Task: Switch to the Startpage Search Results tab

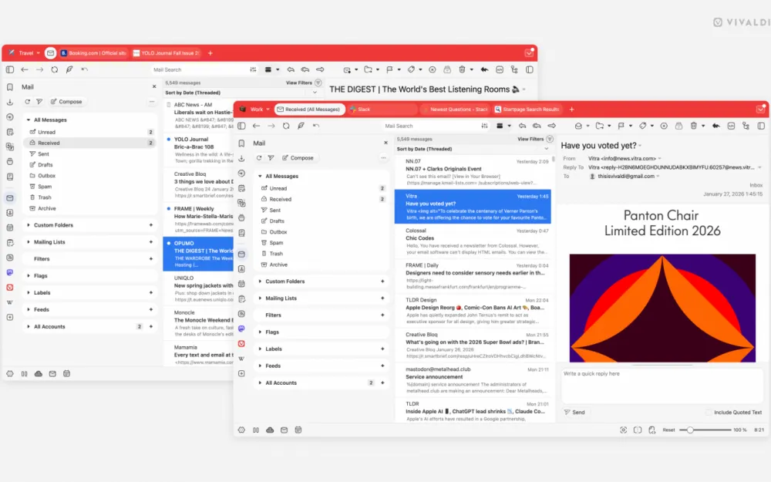Action: click(531, 110)
